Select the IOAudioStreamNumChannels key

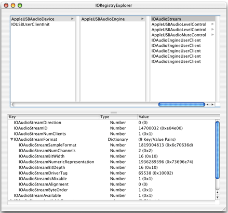pos(47,151)
